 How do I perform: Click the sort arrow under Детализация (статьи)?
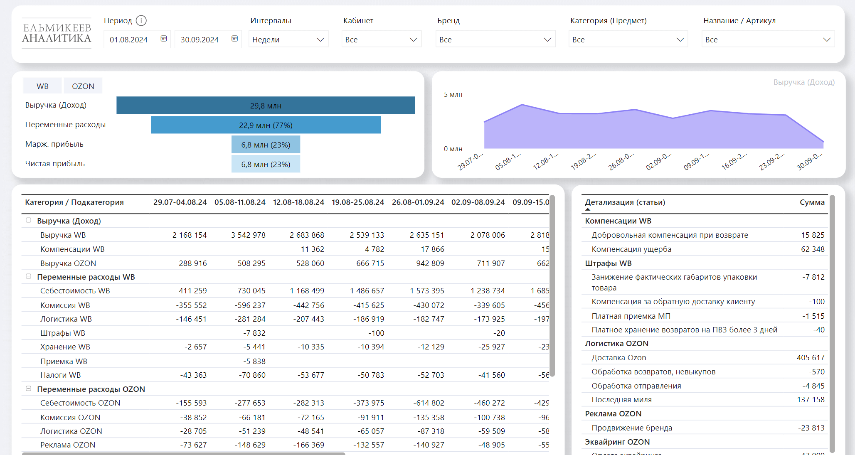click(x=588, y=209)
